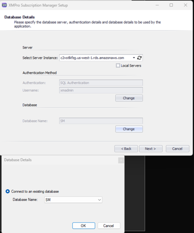Click the server instance text field
This screenshot has height=233, width=194.
tap(96, 58)
